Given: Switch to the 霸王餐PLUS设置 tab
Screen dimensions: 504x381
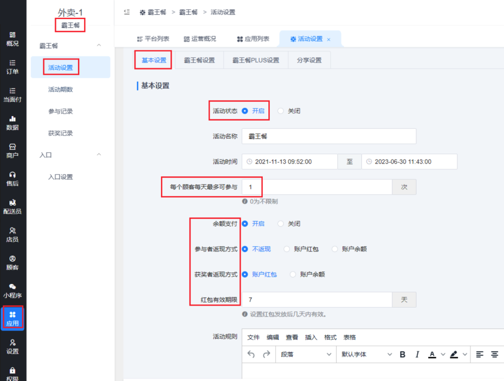Looking at the screenshot, I should [255, 61].
